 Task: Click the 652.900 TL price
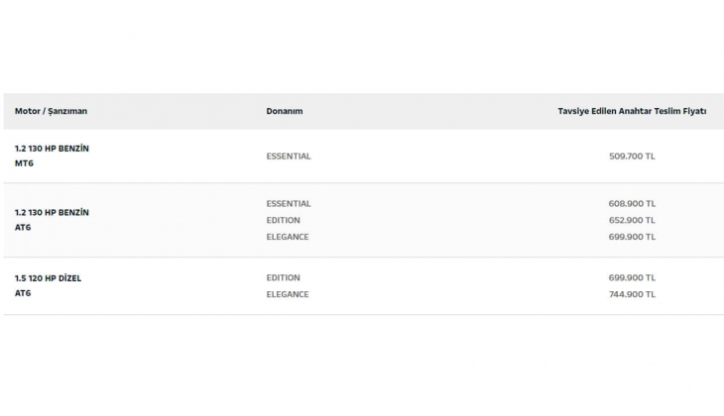632,220
